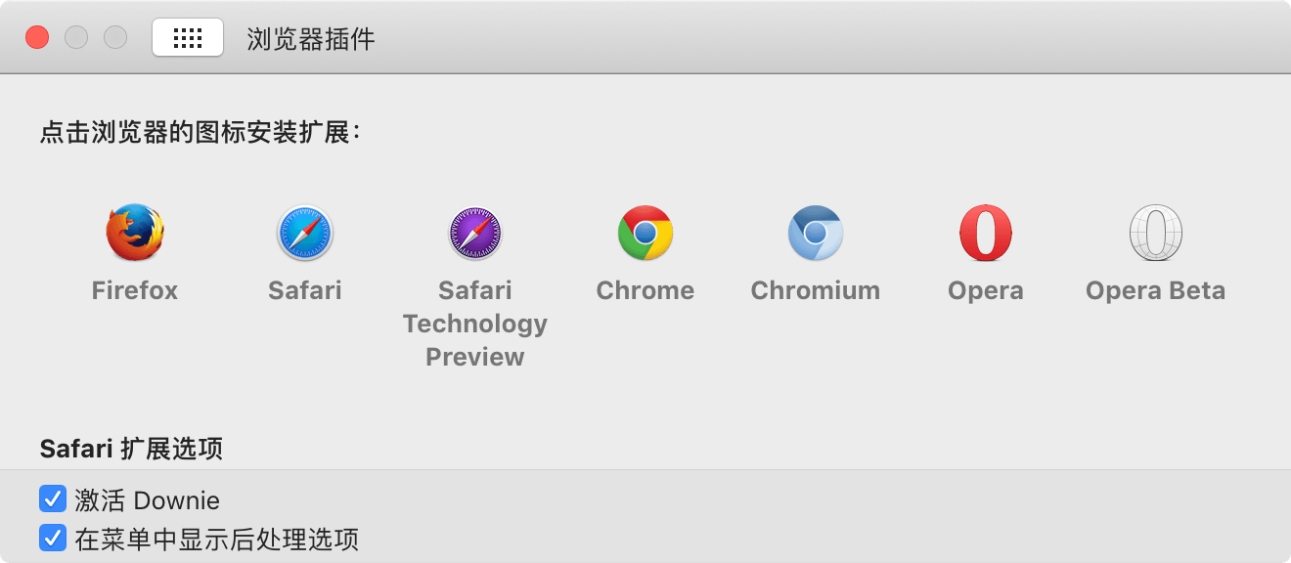
Task: Click the Chromium text label
Action: coord(816,290)
